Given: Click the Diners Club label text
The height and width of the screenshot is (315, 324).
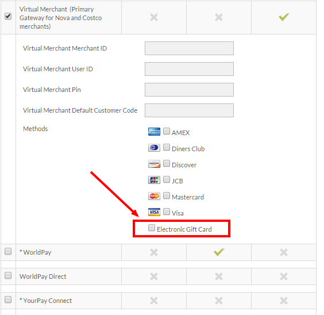Looking at the screenshot, I should pos(188,149).
